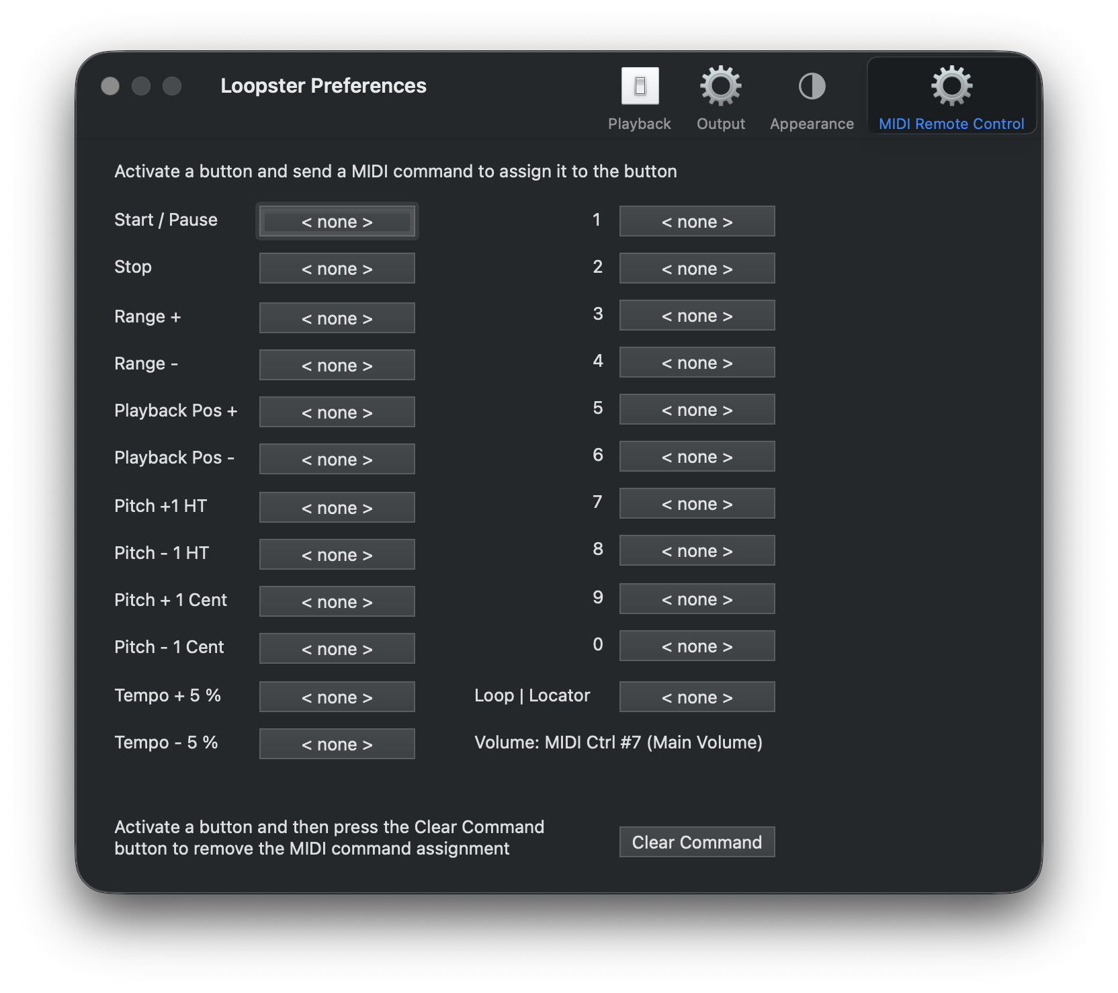This screenshot has height=993, width=1118.
Task: Activate the Pitch + 1 Cent assignment button
Action: pyautogui.click(x=337, y=601)
